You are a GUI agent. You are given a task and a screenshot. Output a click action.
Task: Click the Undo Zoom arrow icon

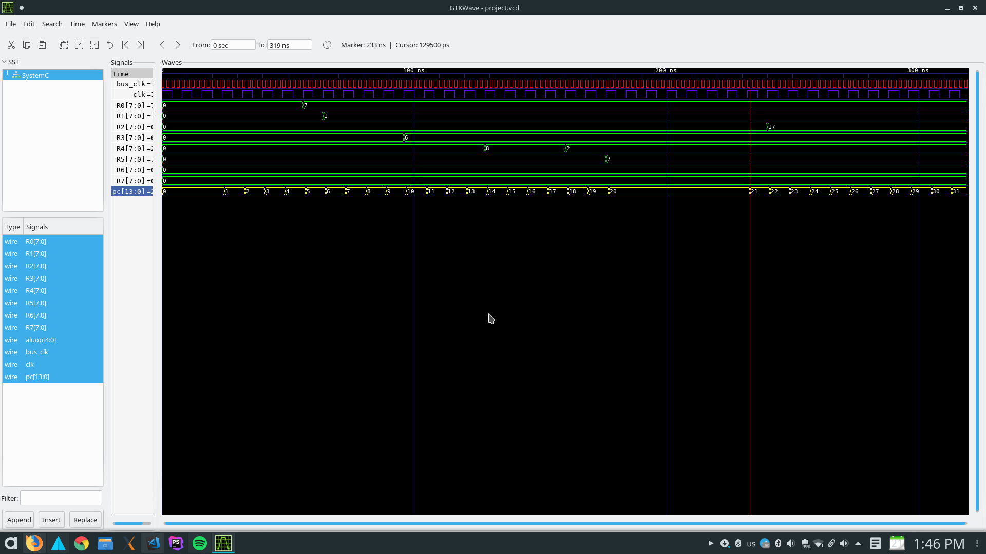[110, 45]
